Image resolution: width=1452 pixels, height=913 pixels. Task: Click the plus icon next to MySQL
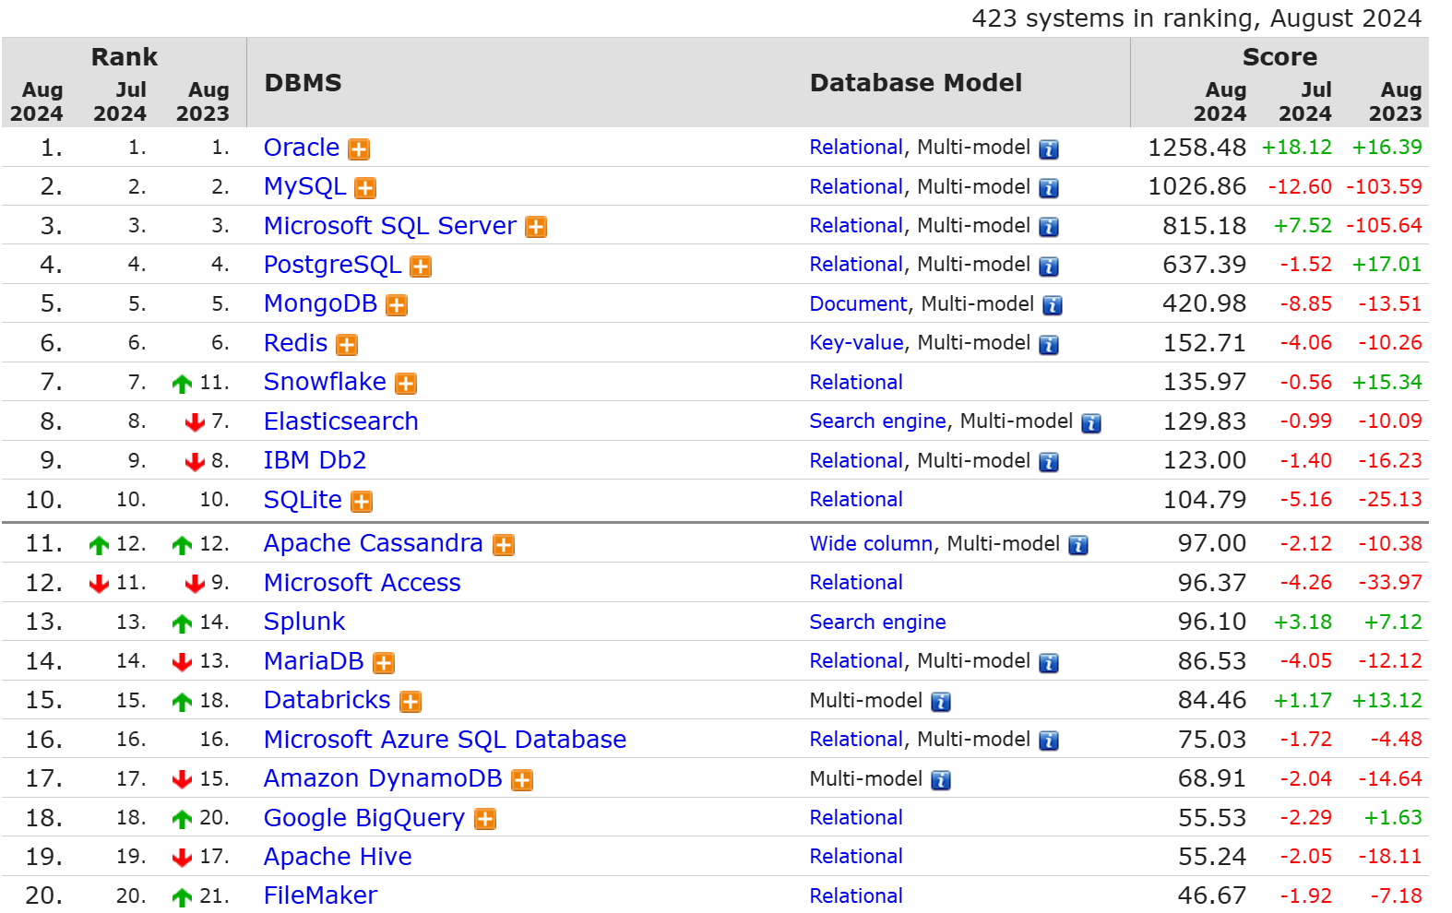tap(365, 188)
